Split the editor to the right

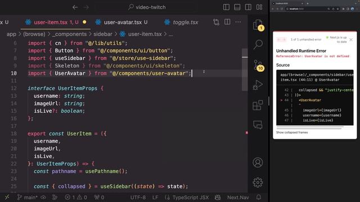227,22
